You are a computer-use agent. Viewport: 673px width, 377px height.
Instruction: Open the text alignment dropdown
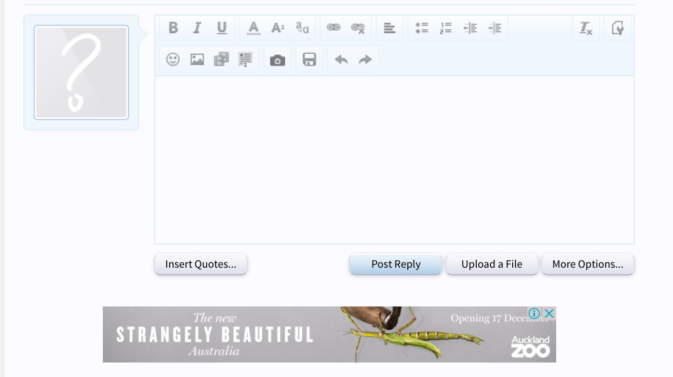point(389,28)
